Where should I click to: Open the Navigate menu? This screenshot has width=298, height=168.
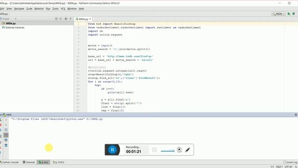pos(19,9)
